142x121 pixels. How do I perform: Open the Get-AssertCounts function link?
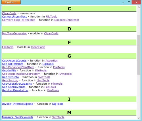pos(14,61)
